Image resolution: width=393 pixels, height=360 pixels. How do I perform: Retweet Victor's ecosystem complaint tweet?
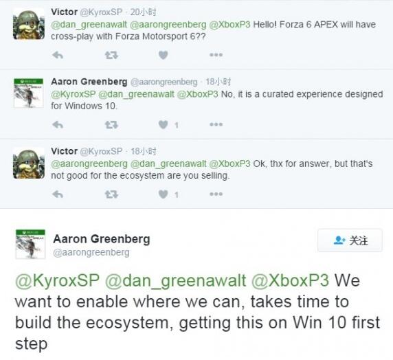pos(111,194)
